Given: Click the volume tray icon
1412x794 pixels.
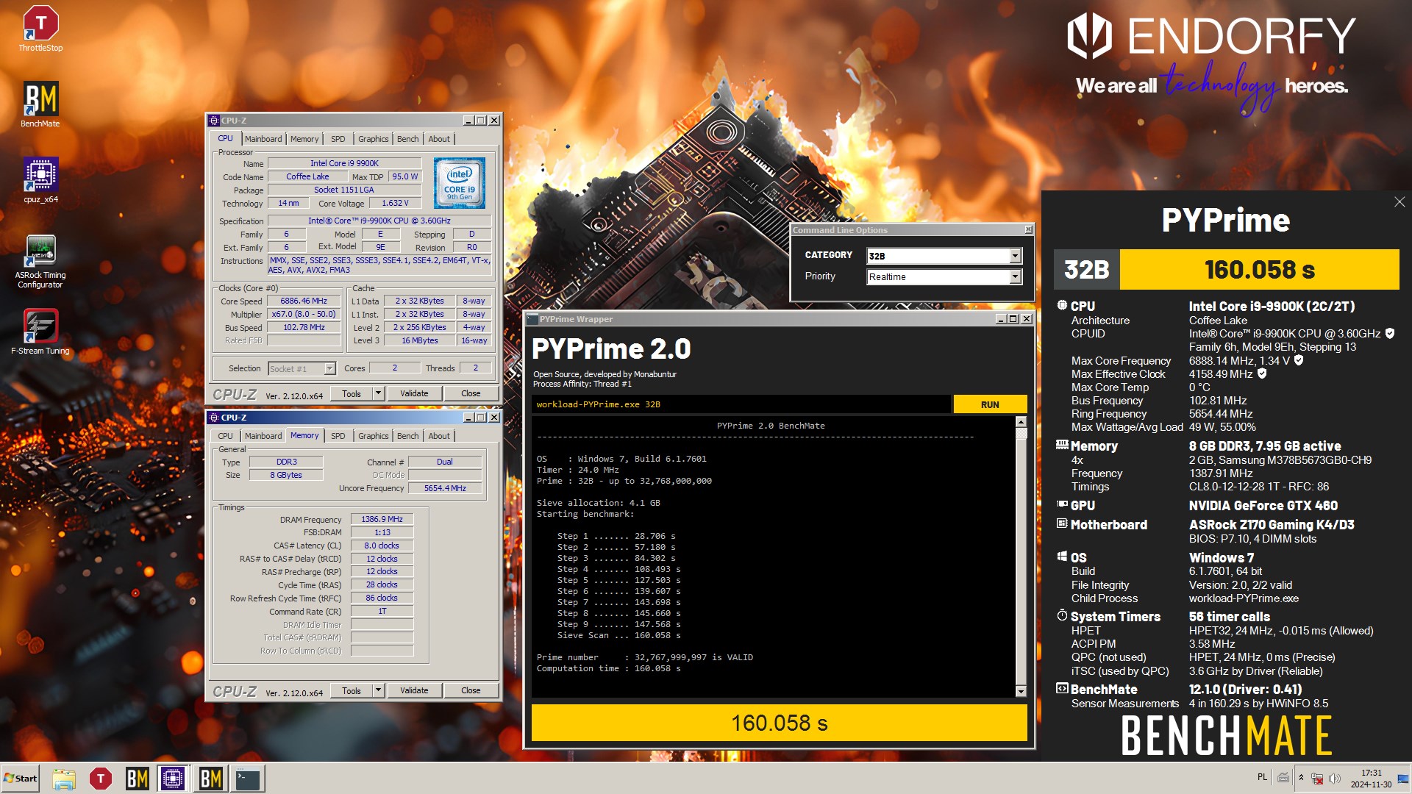Looking at the screenshot, I should (1335, 778).
